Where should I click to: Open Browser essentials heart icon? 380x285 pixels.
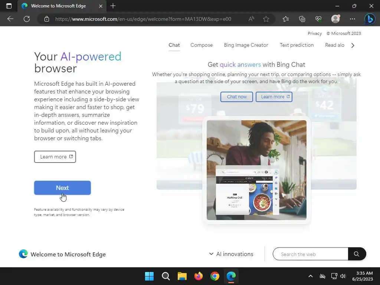coord(318,19)
